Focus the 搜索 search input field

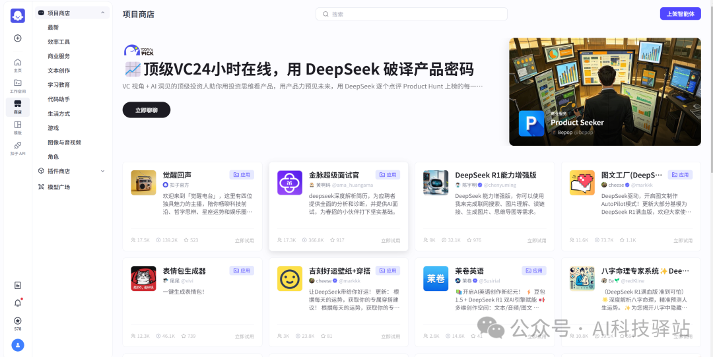click(411, 14)
